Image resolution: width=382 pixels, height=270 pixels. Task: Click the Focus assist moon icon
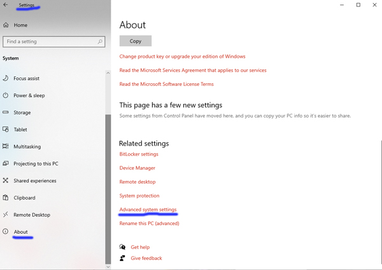pos(6,78)
